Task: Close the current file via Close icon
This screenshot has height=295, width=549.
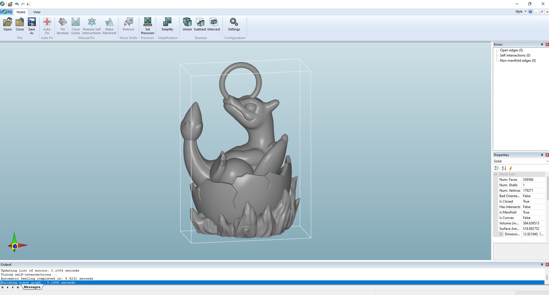Action: coord(20,24)
